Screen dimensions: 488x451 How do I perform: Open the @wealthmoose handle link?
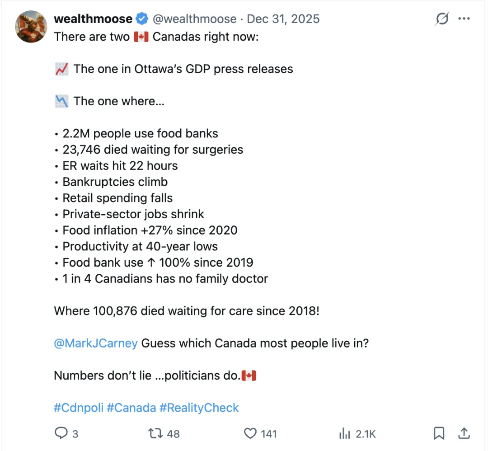tap(195, 19)
